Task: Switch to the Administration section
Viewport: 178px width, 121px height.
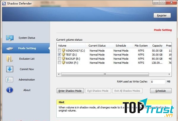Action: point(27,79)
